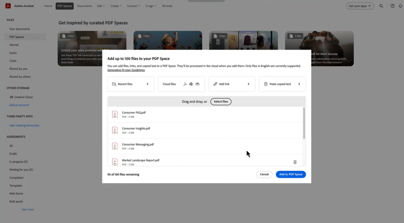404x223 pixels.
Task: Open Completed agreements
Action: [x=16, y=178]
